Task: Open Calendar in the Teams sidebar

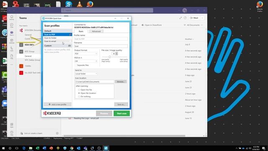Action: point(12,41)
